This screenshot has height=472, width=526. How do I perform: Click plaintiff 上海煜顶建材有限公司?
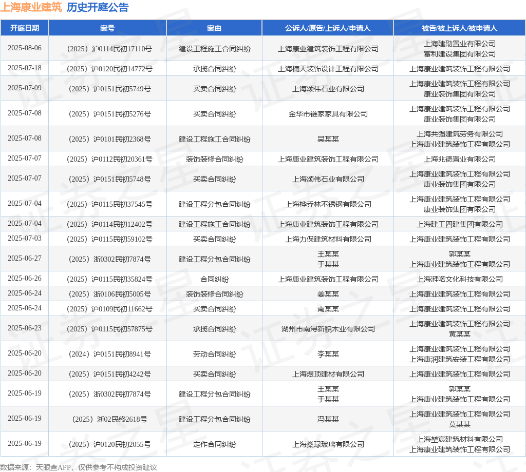pyautogui.click(x=328, y=374)
